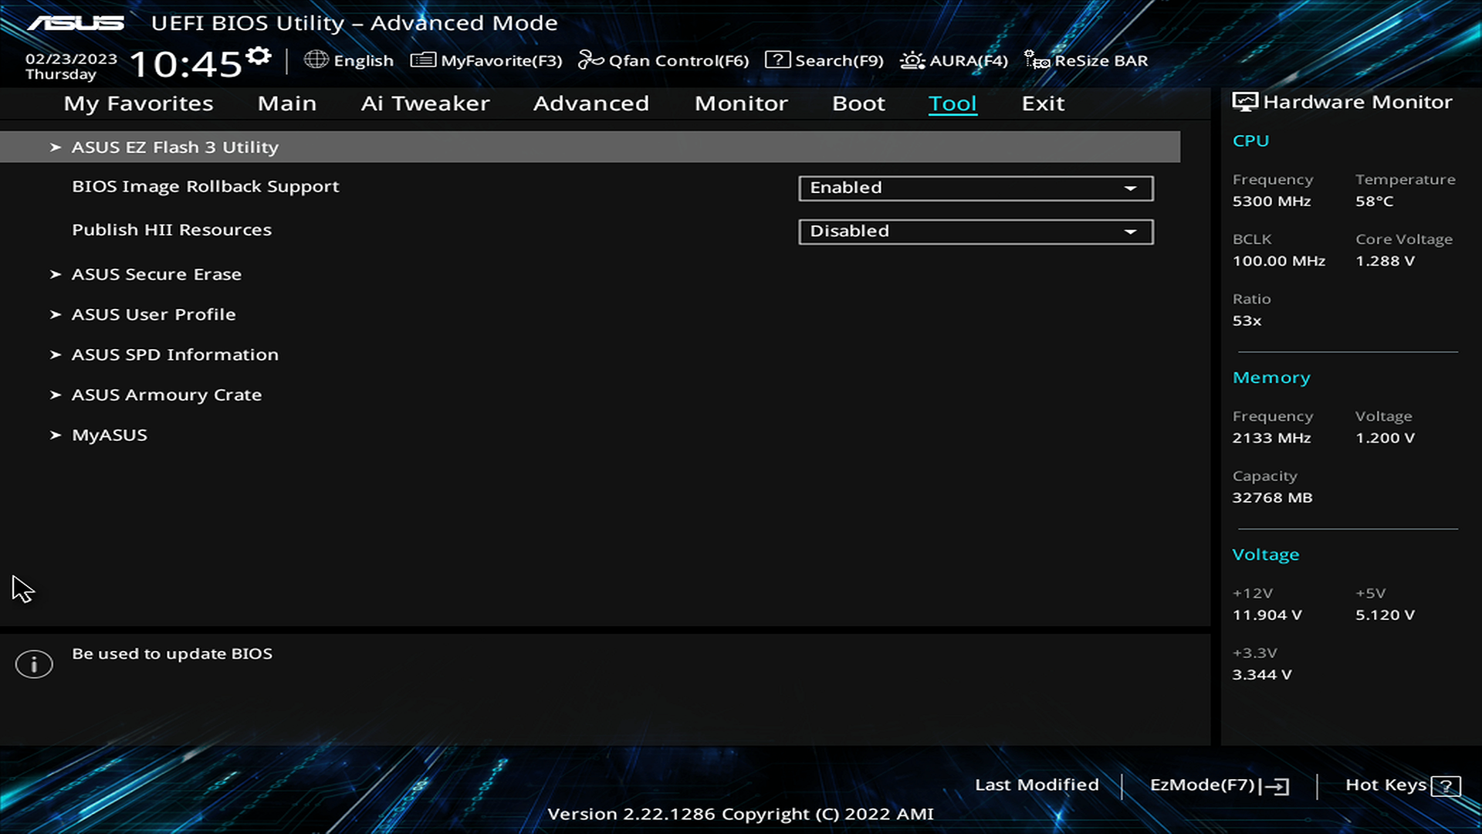Expand ASUS User Profile section

tap(153, 314)
